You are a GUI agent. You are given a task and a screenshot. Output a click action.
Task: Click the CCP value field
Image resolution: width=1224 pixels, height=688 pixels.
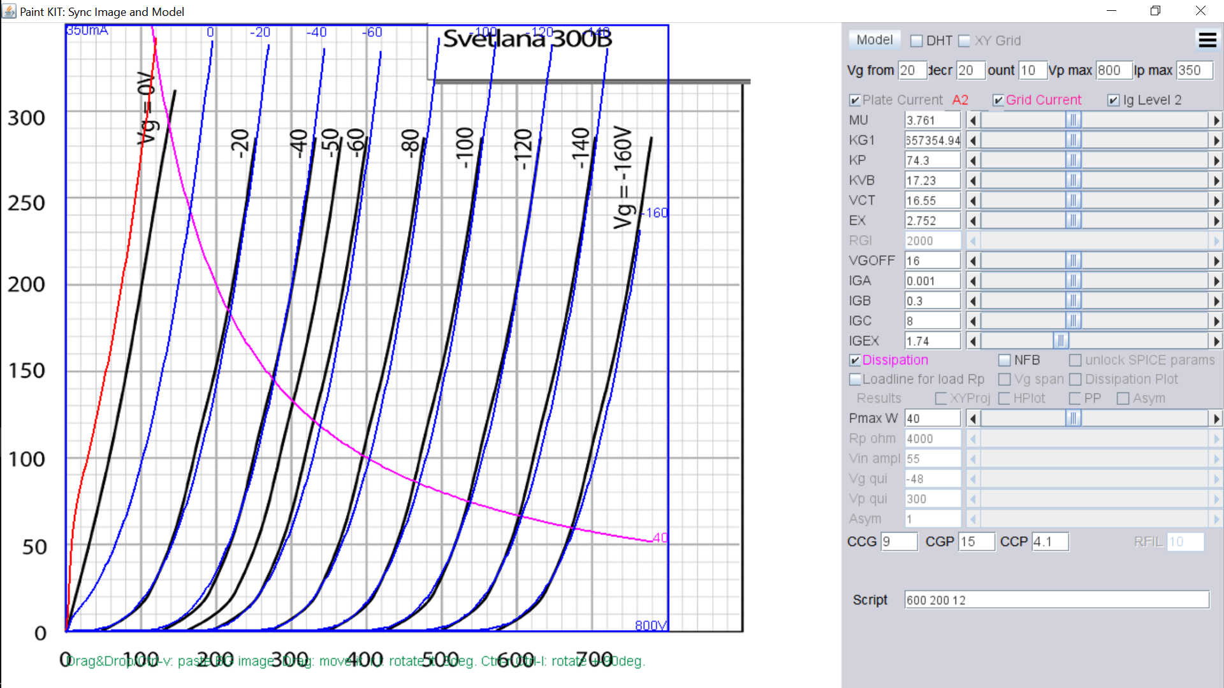1050,541
